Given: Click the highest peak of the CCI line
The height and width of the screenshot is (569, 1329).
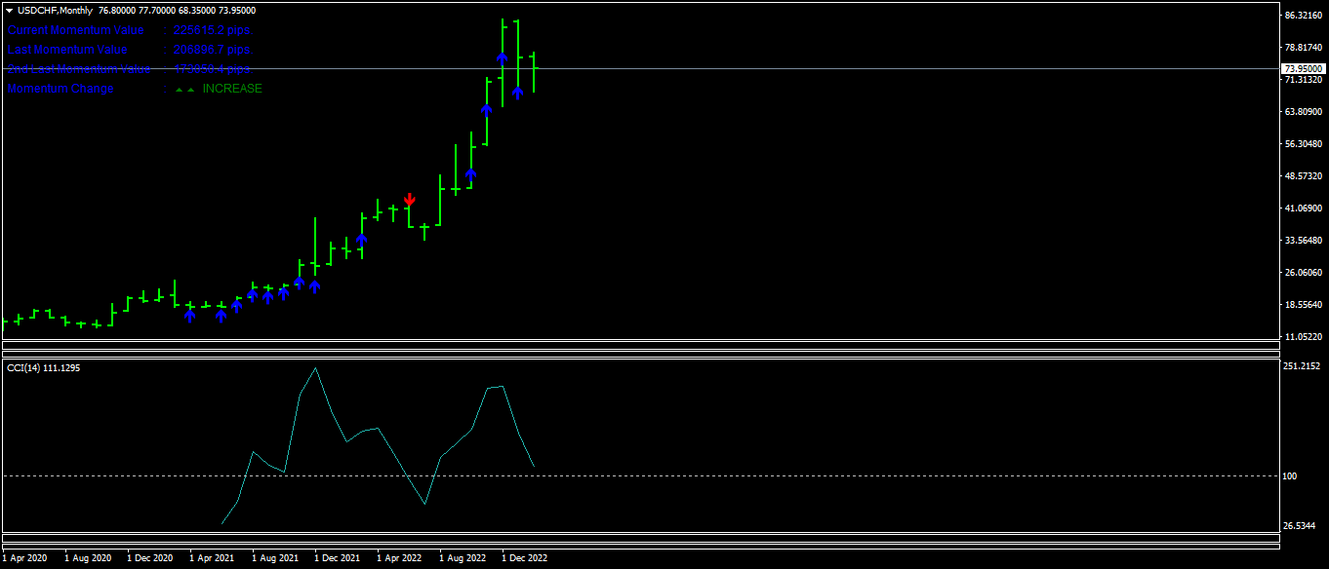Looking at the screenshot, I should coord(315,368).
